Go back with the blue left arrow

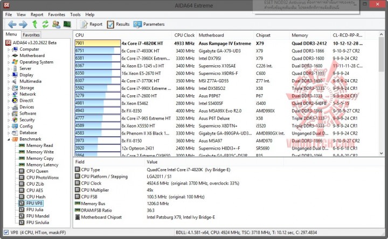coord(12,24)
